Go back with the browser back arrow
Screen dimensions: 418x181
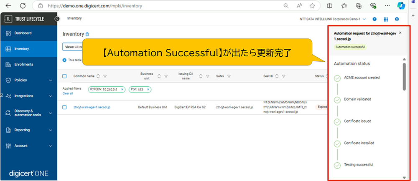click(8, 5)
